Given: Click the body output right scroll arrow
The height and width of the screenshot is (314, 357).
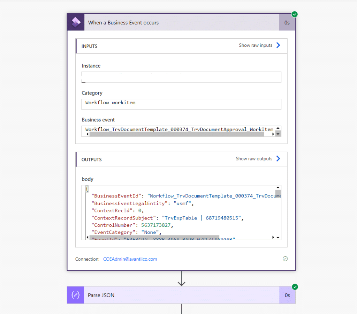Looking at the screenshot, I should pos(273,237).
